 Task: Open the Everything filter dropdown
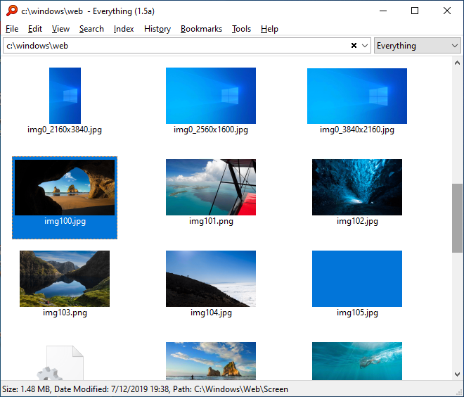[x=417, y=46]
